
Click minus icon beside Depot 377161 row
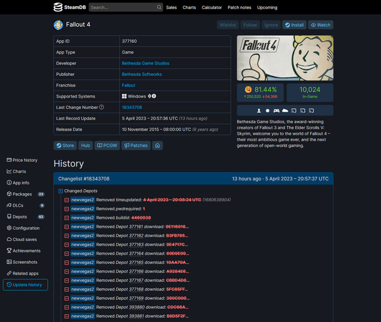click(67, 227)
